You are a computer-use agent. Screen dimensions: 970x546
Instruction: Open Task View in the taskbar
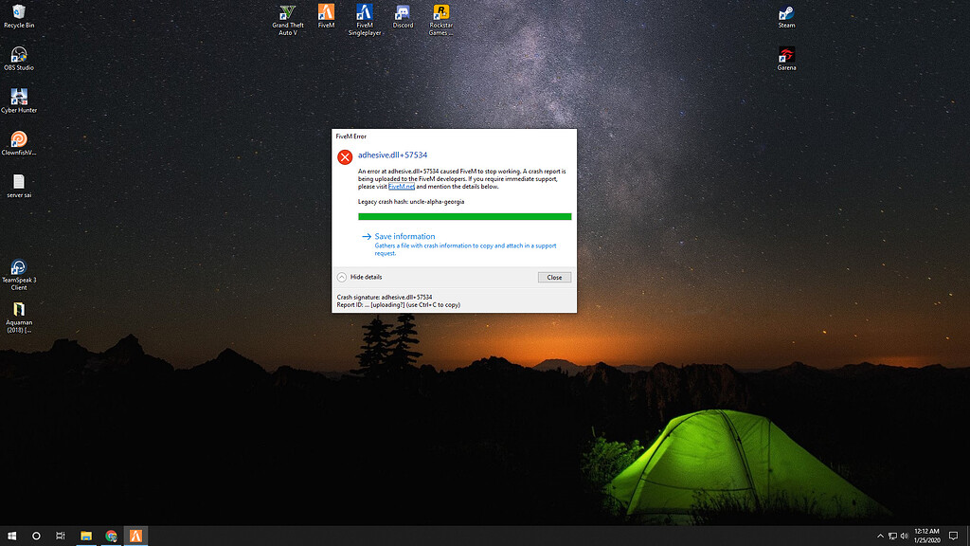point(60,536)
